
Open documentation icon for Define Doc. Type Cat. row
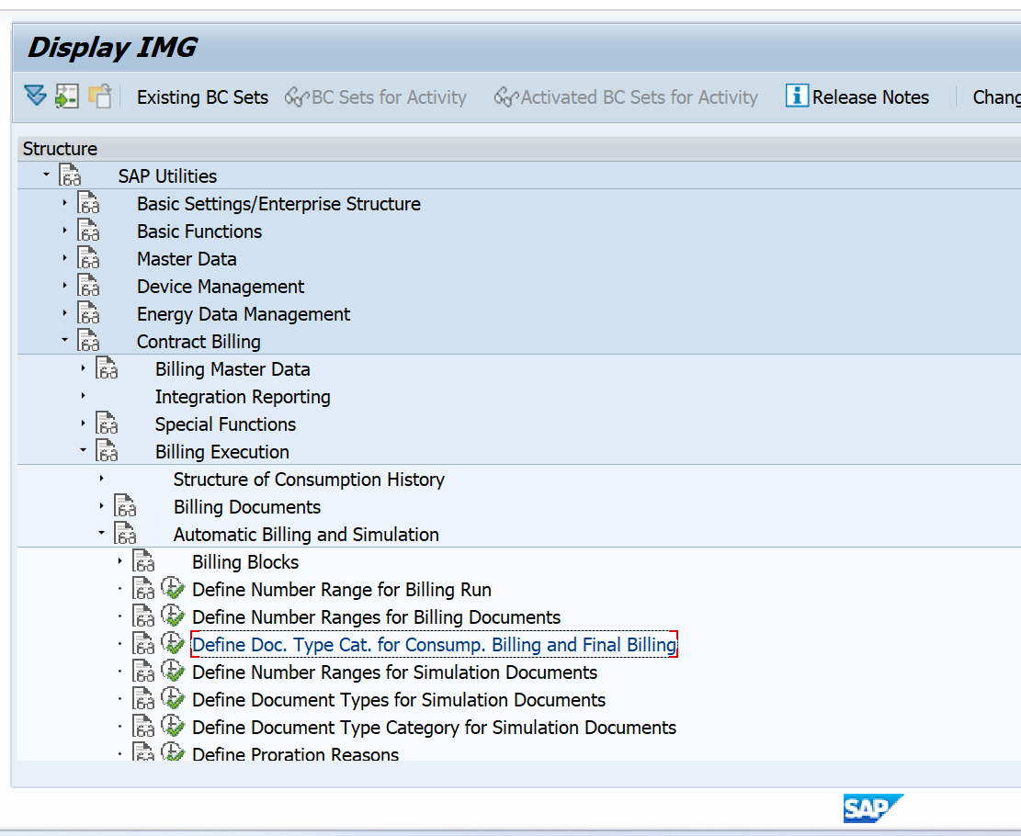point(143,644)
